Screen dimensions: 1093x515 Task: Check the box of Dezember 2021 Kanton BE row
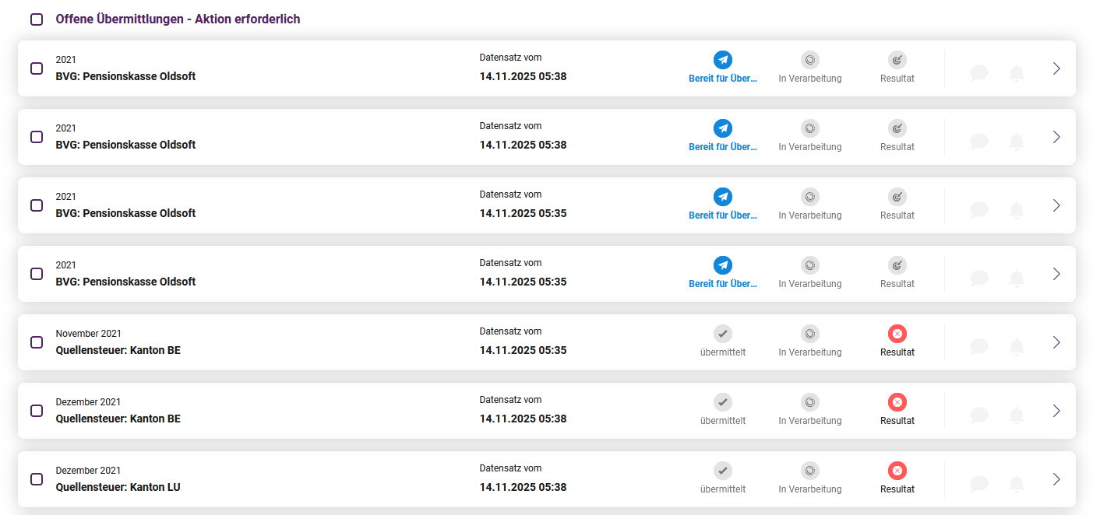(x=37, y=411)
